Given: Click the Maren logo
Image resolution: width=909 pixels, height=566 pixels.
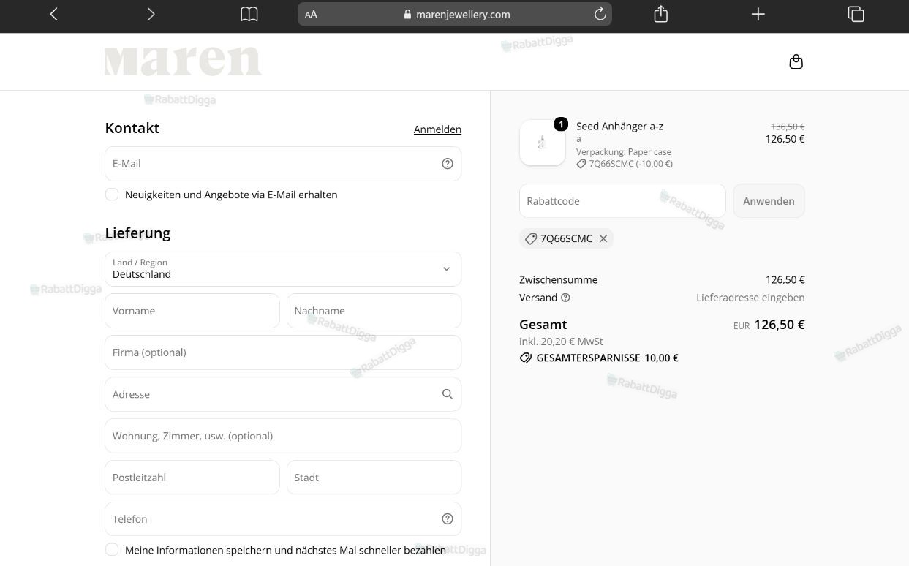Looking at the screenshot, I should (x=183, y=61).
